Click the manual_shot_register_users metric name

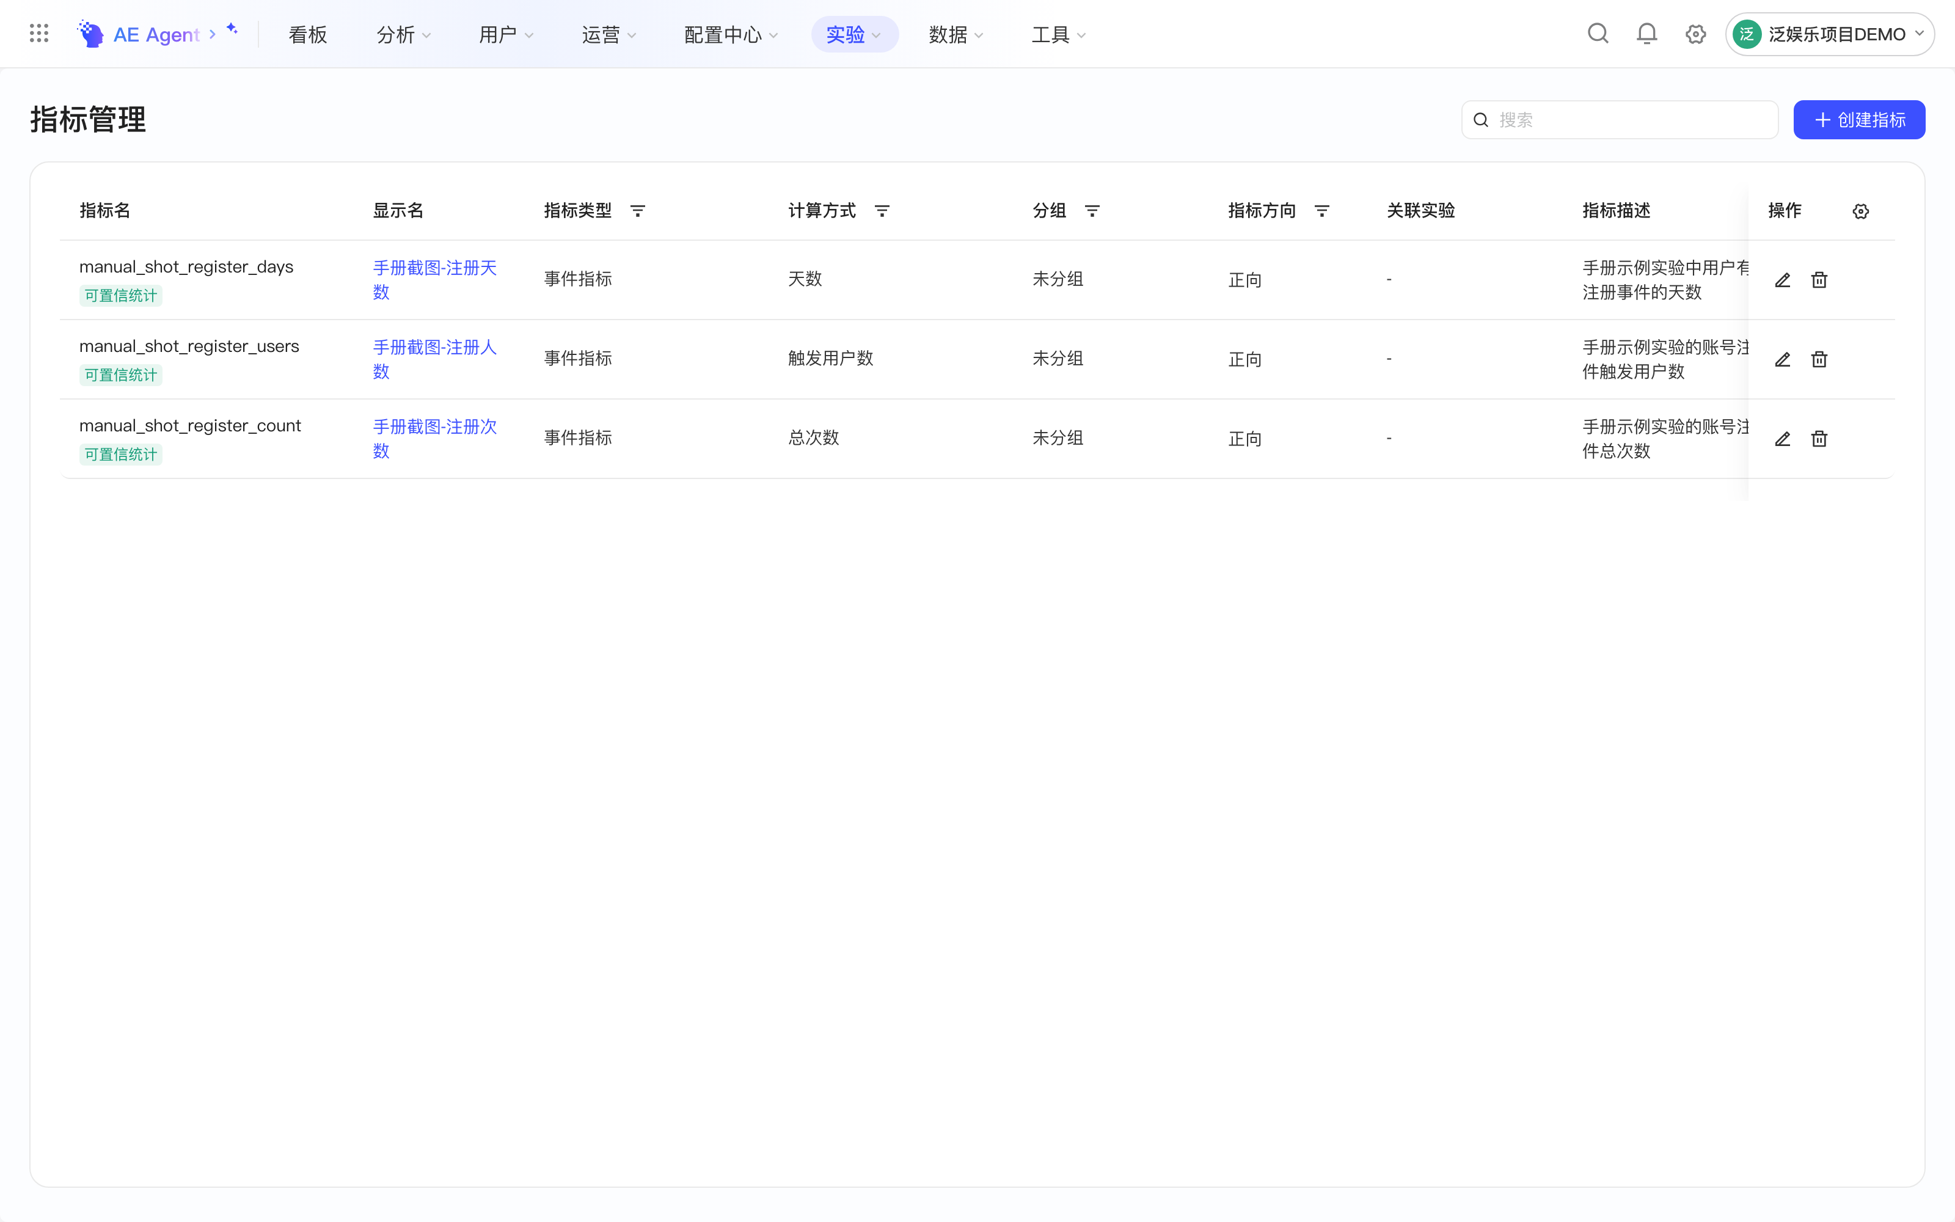coord(189,346)
